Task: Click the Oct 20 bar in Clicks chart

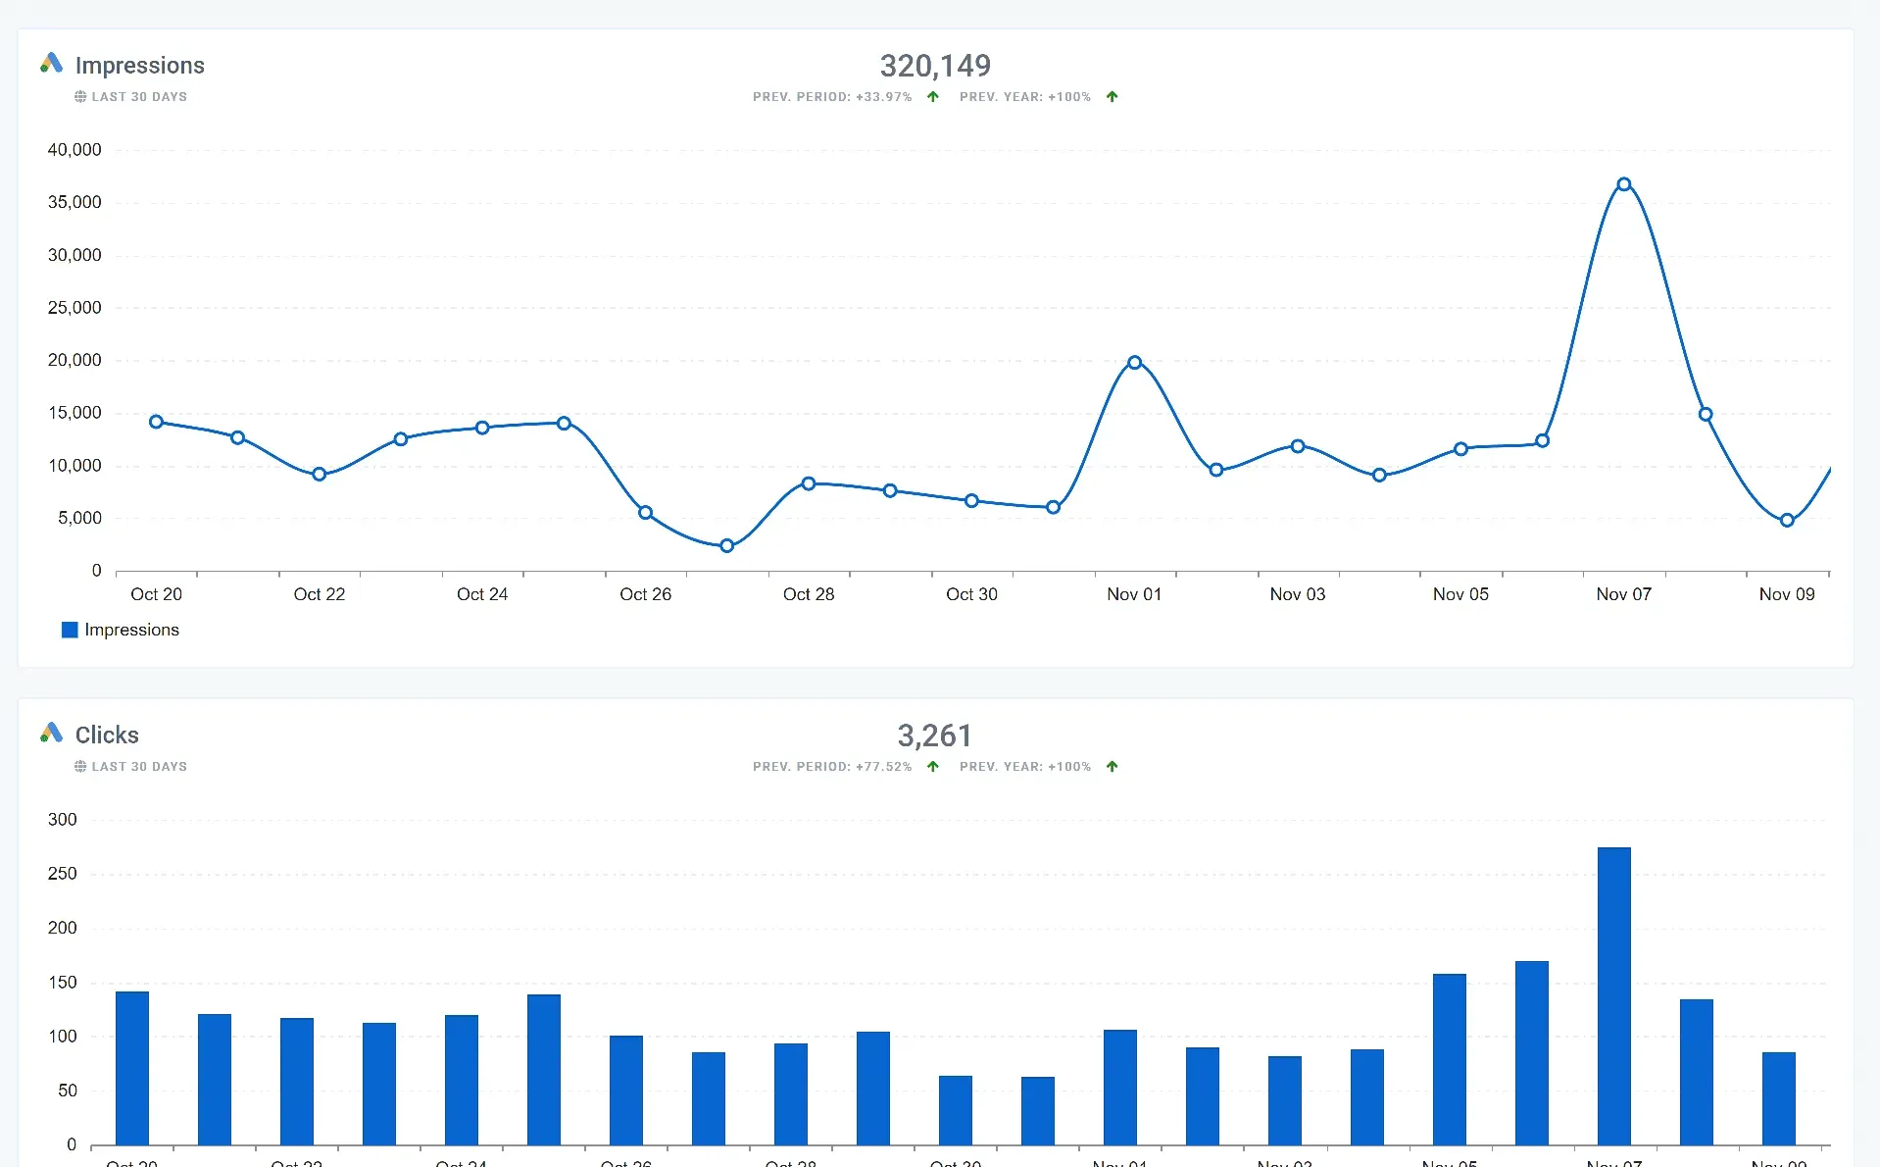Action: click(x=132, y=1068)
